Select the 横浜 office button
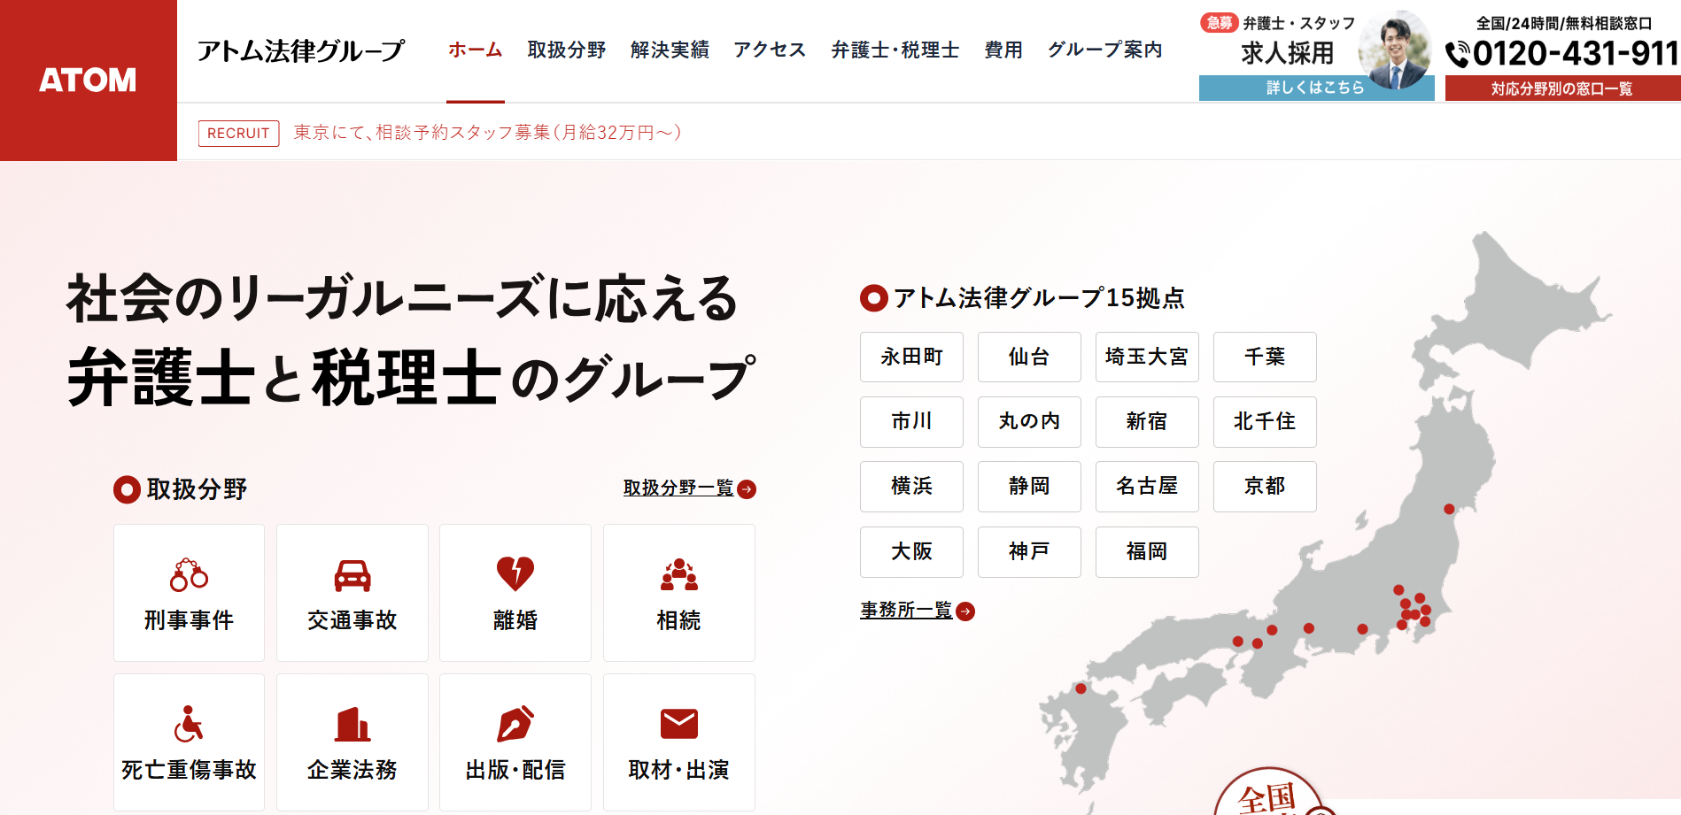 pos(911,487)
